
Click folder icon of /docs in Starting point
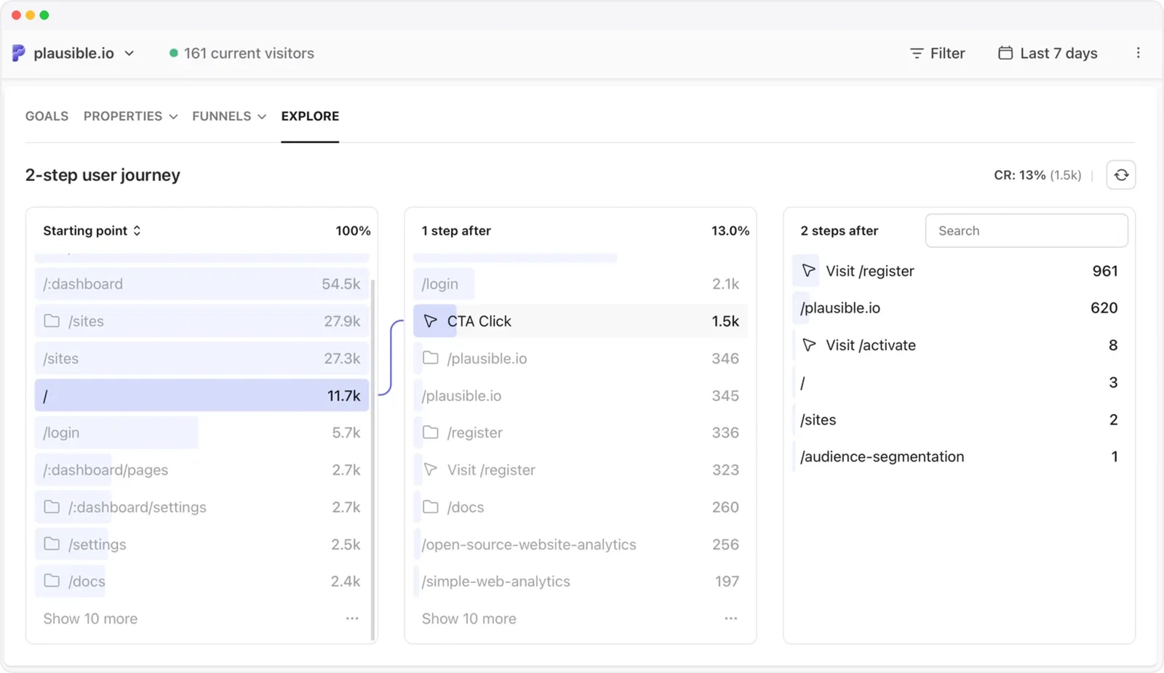point(52,581)
